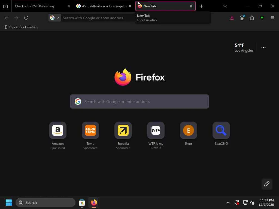Open the Extensions puzzle icon
This screenshot has height=209, width=279.
tap(252, 18)
